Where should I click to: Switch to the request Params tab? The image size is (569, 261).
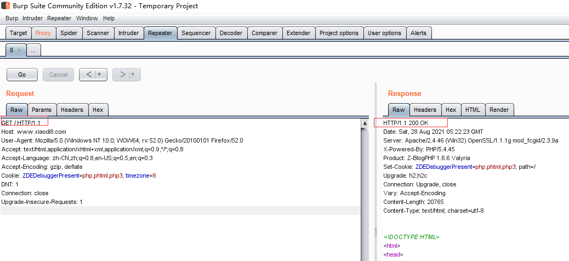click(x=41, y=110)
